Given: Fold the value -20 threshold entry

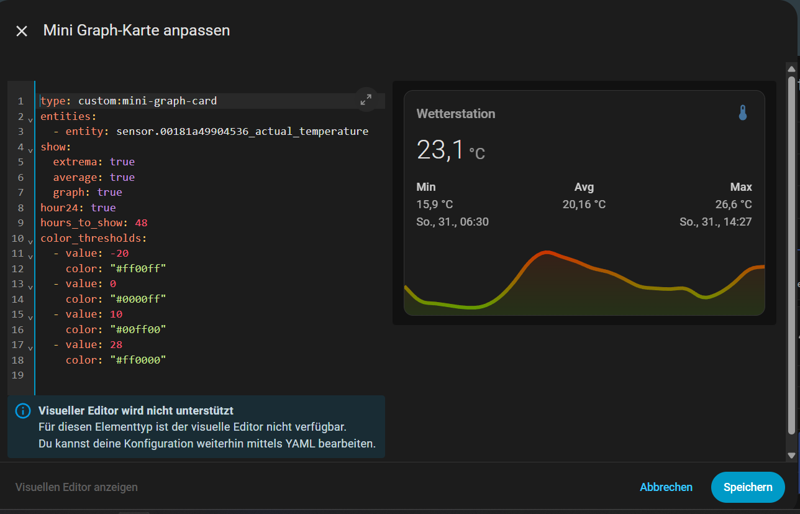Looking at the screenshot, I should pos(31,255).
